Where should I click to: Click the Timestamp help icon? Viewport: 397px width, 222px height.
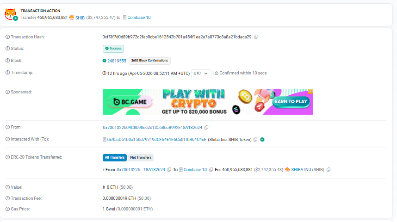7,73
